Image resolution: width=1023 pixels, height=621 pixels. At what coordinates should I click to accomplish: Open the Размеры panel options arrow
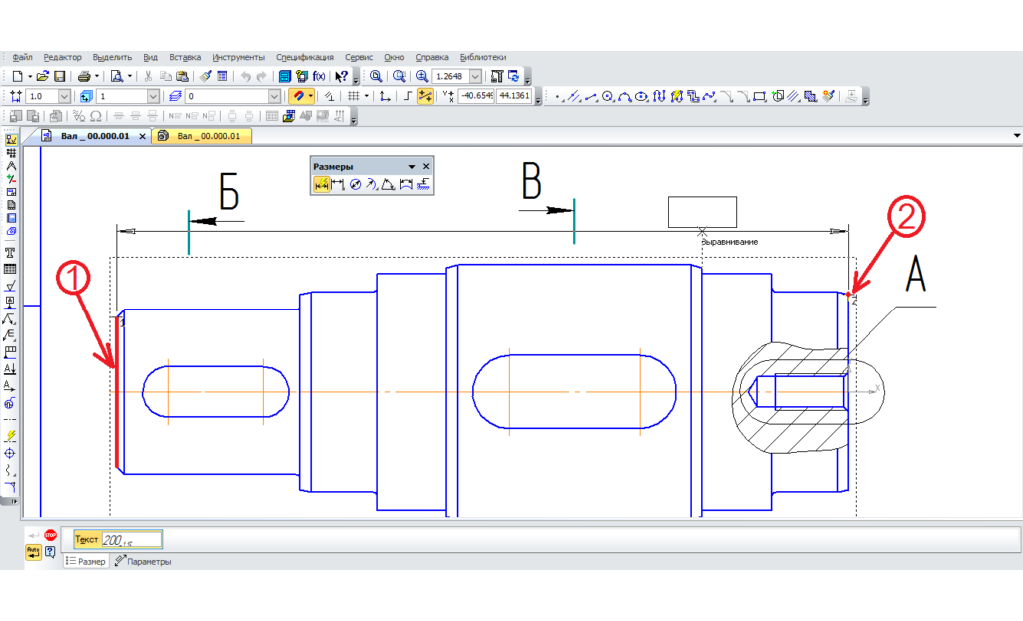coord(411,166)
